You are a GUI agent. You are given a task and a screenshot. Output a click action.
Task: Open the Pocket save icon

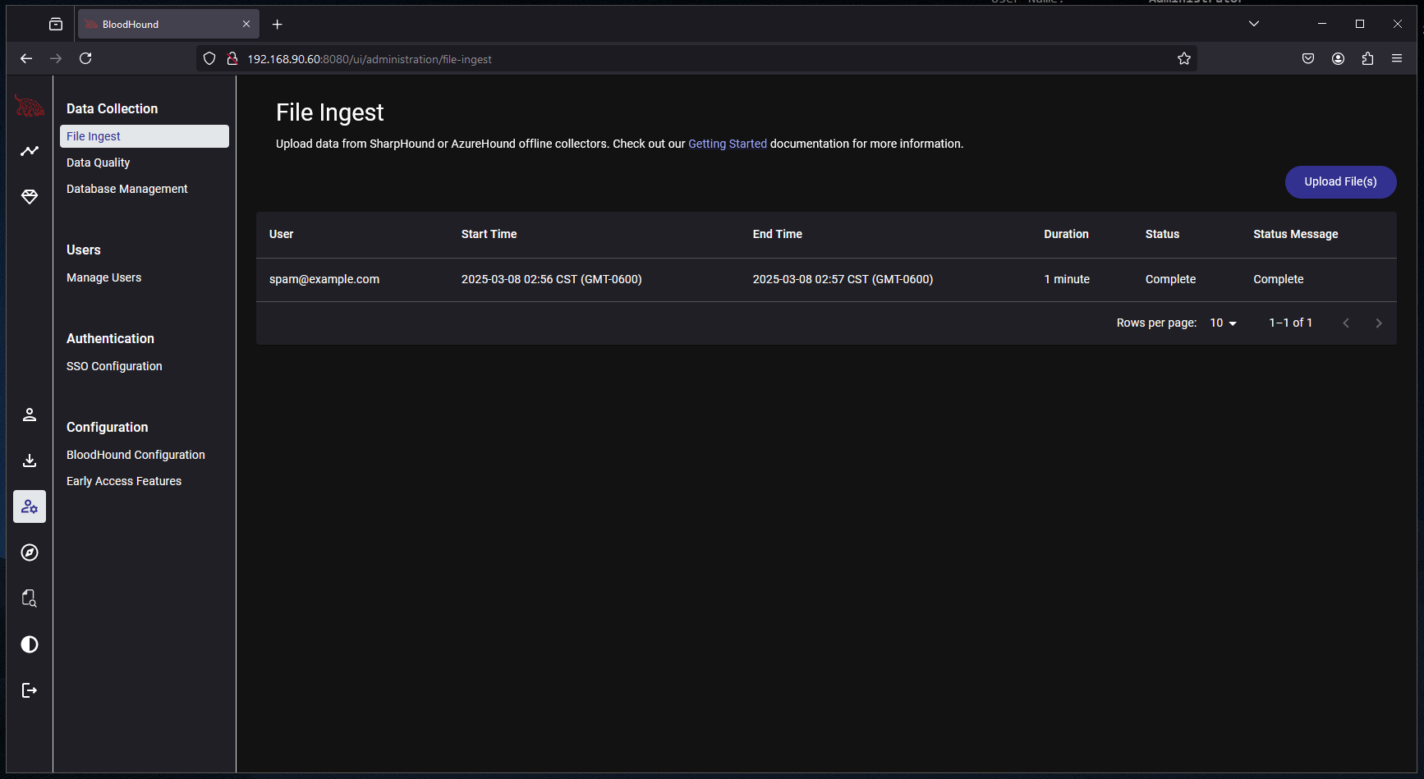(1308, 58)
